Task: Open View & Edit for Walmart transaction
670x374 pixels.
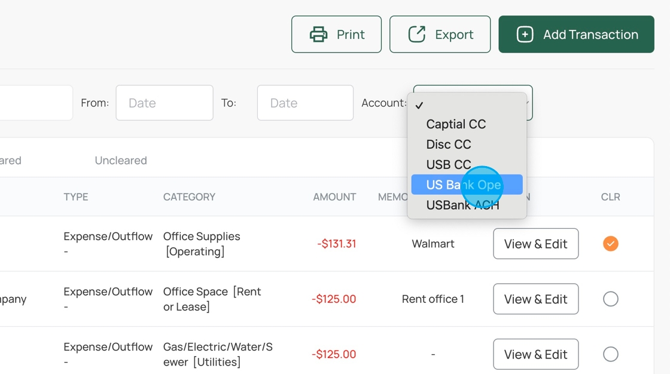Action: pyautogui.click(x=535, y=244)
